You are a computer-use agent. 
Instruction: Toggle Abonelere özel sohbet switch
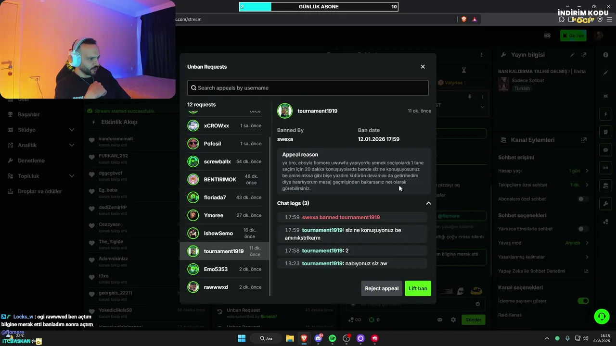(x=583, y=199)
